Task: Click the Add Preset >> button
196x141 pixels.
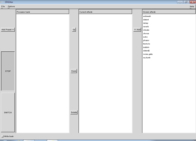Action: tap(8, 29)
